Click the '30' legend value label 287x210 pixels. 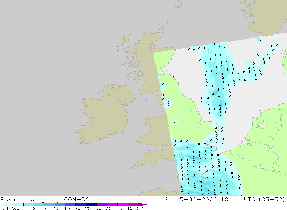click(98, 208)
